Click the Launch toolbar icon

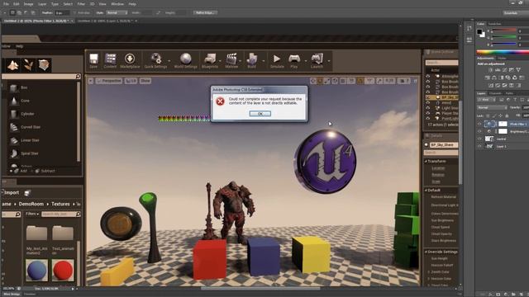tap(317, 59)
